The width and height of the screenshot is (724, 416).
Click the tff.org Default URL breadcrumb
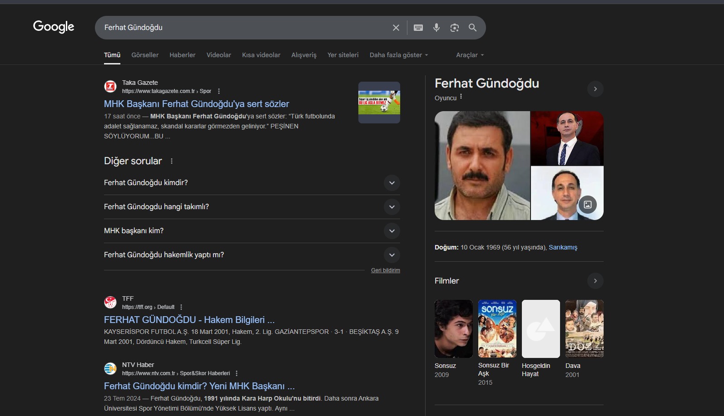coord(148,307)
